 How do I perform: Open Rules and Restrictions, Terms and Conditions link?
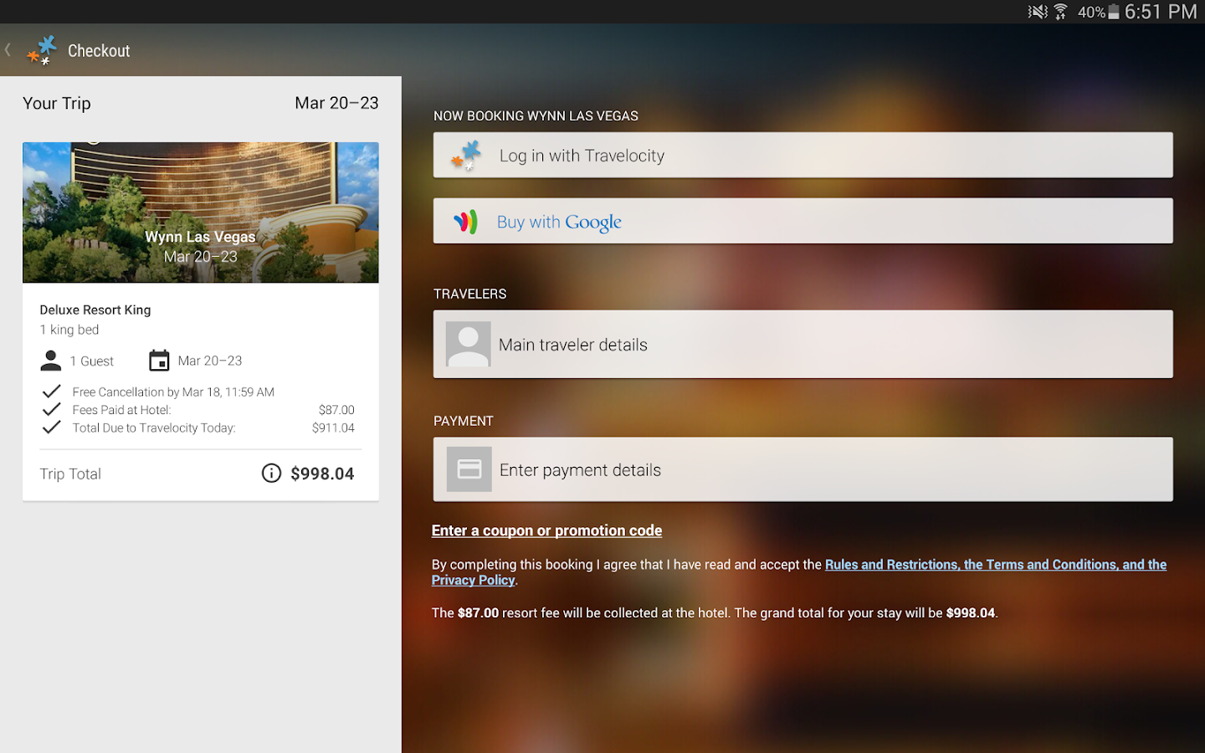[996, 565]
